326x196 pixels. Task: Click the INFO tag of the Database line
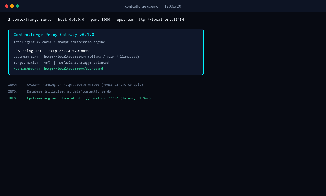(x=13, y=91)
